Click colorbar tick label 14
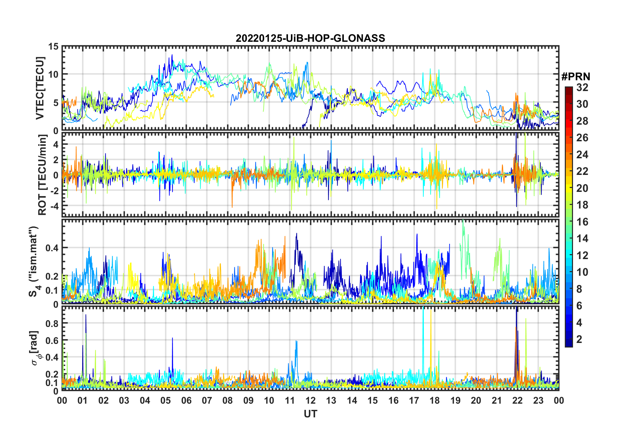 click(x=582, y=239)
